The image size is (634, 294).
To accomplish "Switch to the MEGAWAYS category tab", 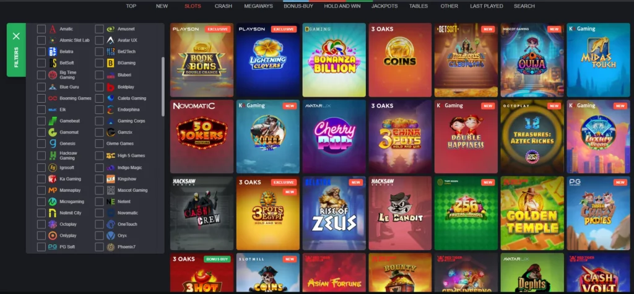I will 258,6.
